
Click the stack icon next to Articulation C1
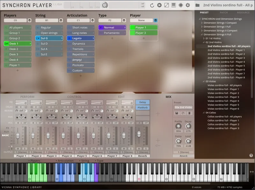pos(92,20)
